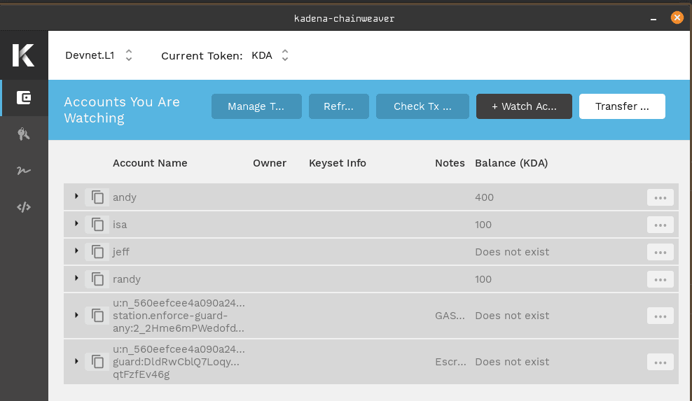Click the account name text randy
692x401 pixels.
tap(127, 279)
